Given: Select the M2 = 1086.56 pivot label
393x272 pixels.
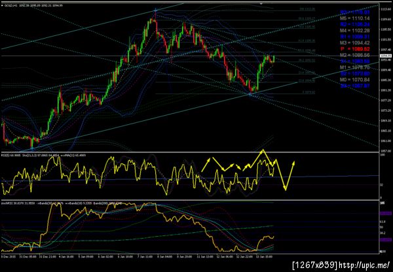Looking at the screenshot, I should click(x=354, y=55).
